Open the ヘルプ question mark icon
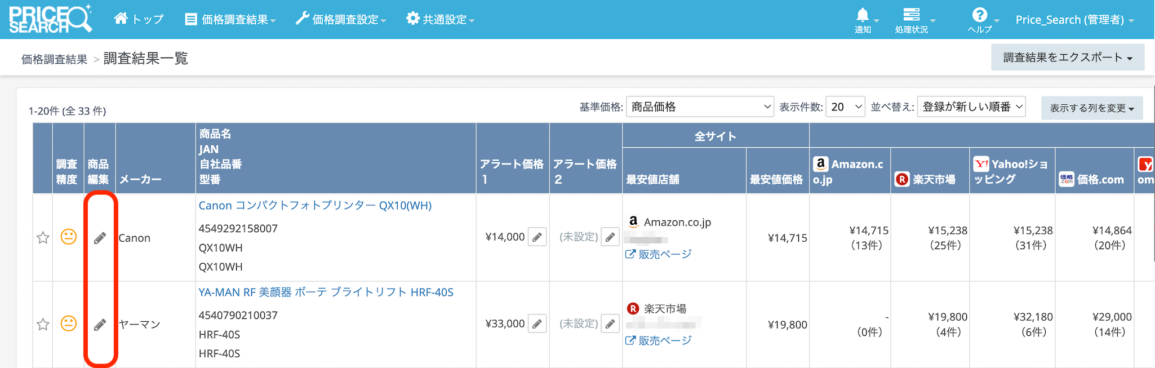Screen dimensions: 1155x368 click(980, 15)
